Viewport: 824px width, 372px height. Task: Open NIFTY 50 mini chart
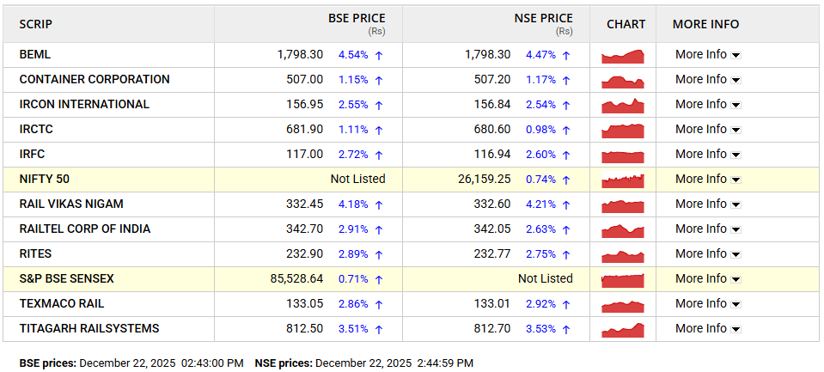coord(622,180)
